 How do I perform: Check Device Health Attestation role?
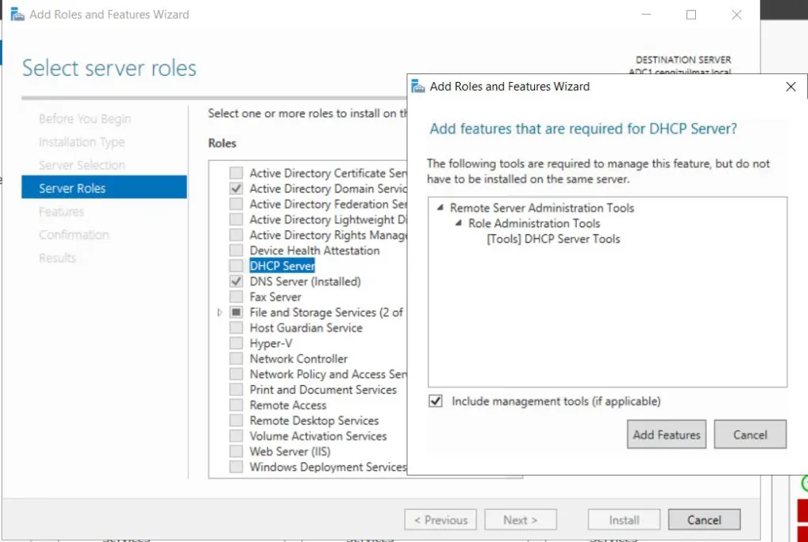click(236, 250)
